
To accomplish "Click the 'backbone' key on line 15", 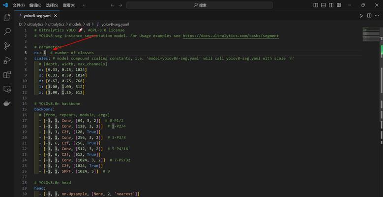I will pos(43,109).
